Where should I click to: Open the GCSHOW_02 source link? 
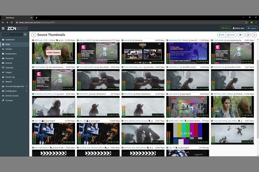(219, 67)
